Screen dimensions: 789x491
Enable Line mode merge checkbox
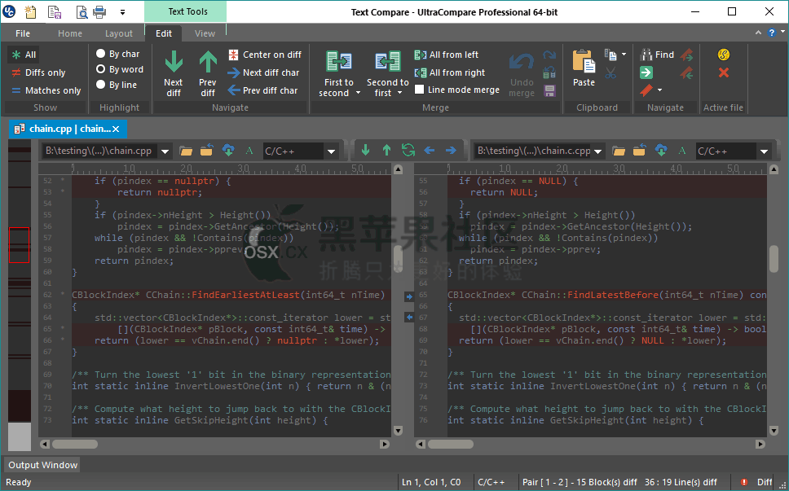click(419, 90)
